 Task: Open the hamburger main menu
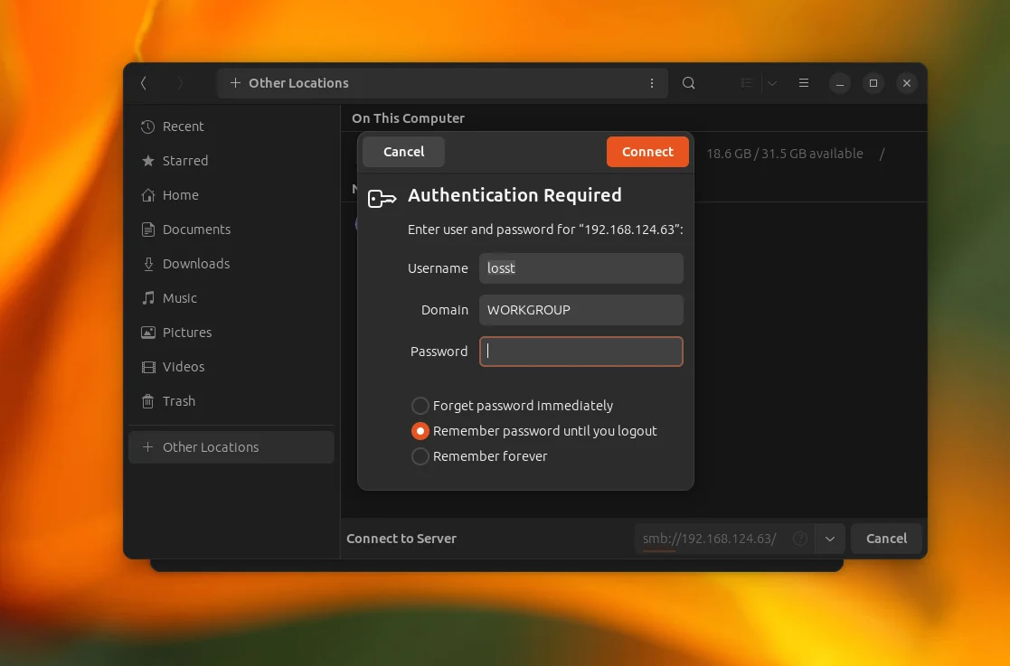(803, 83)
